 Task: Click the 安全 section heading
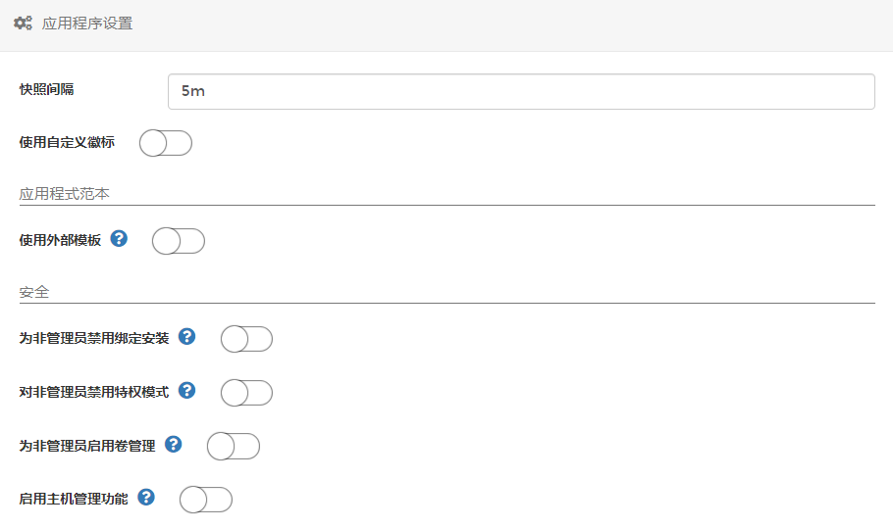point(34,292)
